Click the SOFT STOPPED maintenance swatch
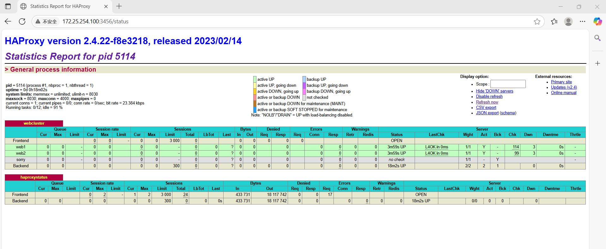 tap(255, 110)
